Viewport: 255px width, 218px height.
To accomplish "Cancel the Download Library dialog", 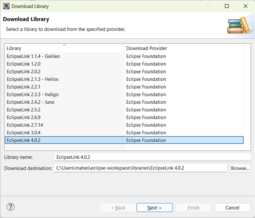I will (x=232, y=207).
